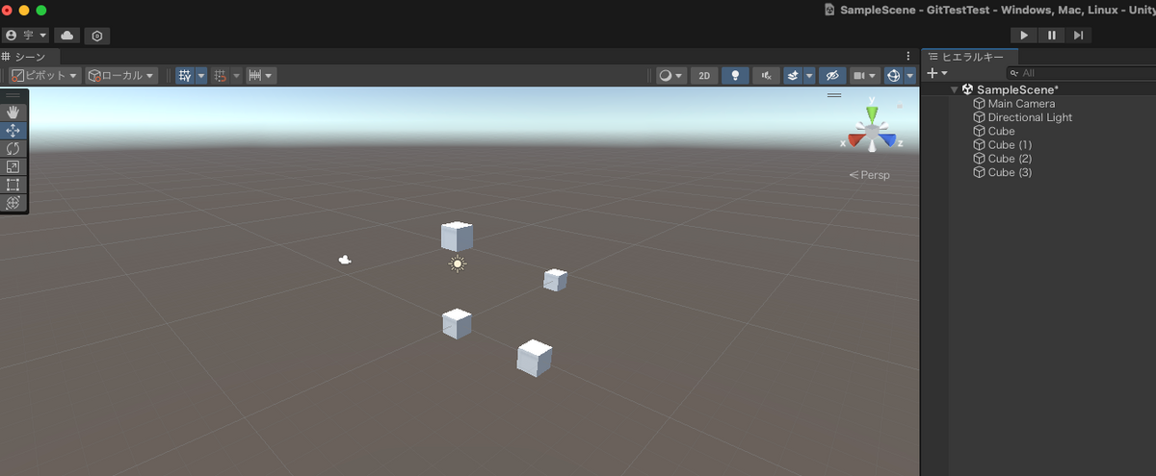This screenshot has width=1156, height=476.
Task: Click the Step frame button
Action: click(x=1078, y=36)
